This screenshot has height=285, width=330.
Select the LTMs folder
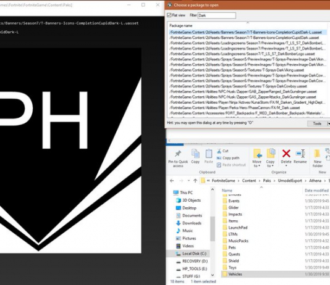[230, 234]
